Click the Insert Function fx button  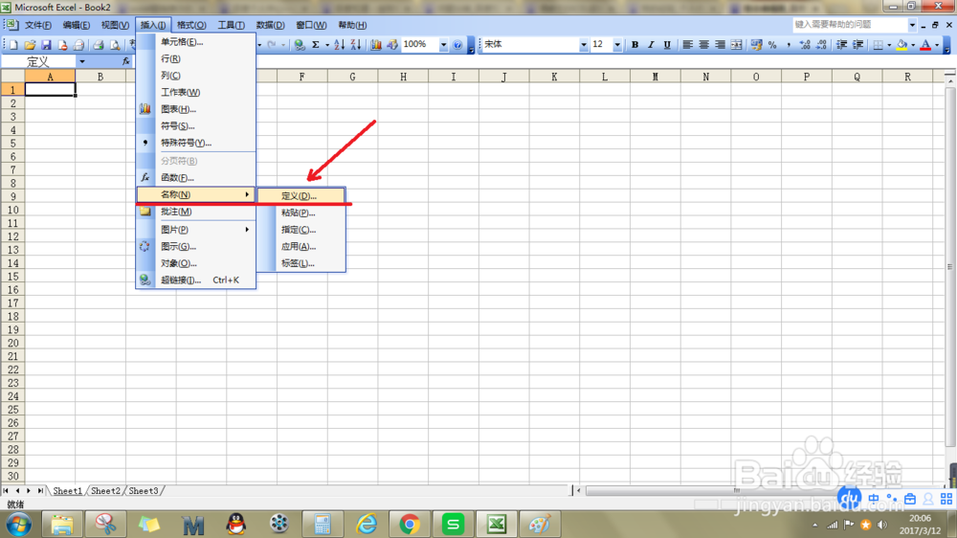125,61
